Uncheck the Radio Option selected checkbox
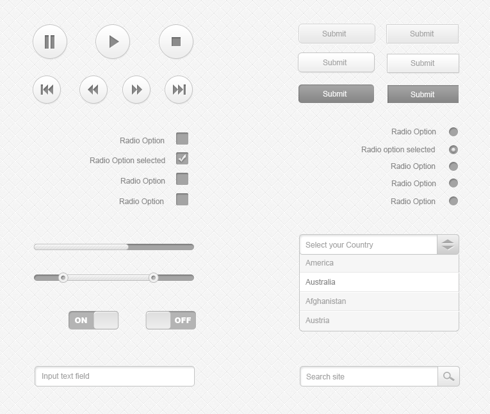Screen dimensions: 490x414 (x=182, y=158)
